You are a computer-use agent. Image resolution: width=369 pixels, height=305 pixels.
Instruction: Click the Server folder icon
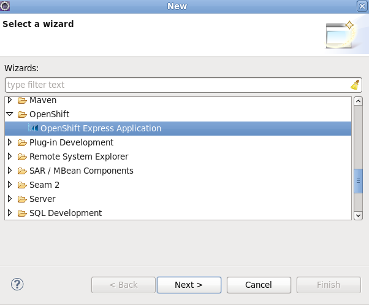point(22,199)
